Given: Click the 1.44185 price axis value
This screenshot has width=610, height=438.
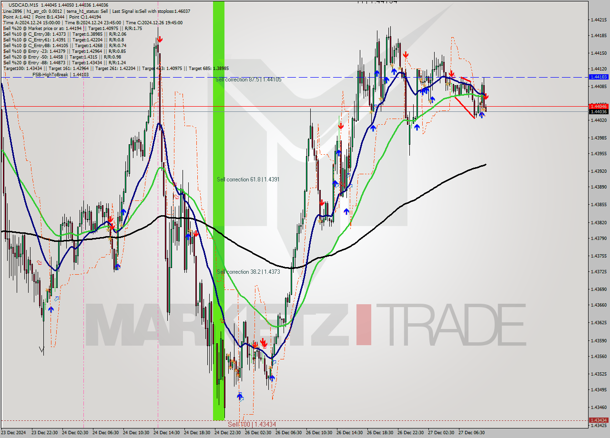Looking at the screenshot, I should [598, 35].
